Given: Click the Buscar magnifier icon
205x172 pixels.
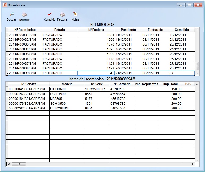Looking at the screenshot, I should [11, 14].
